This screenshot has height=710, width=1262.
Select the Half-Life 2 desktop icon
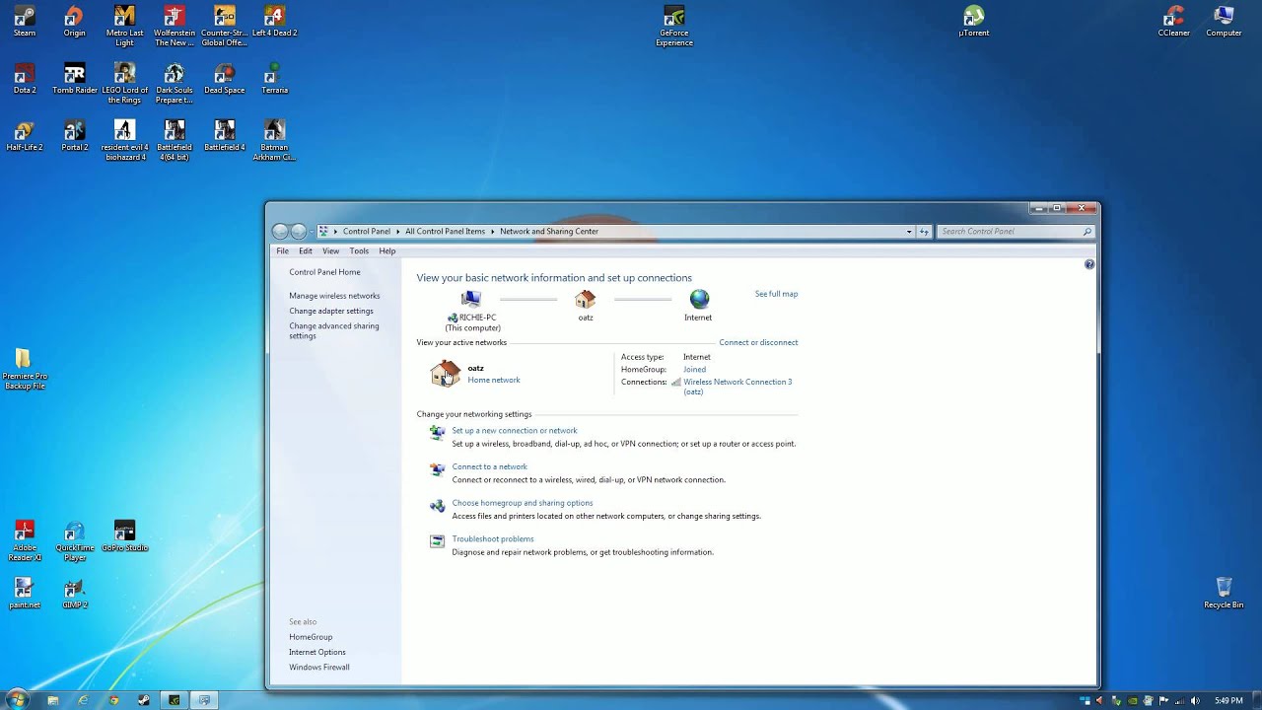point(25,136)
